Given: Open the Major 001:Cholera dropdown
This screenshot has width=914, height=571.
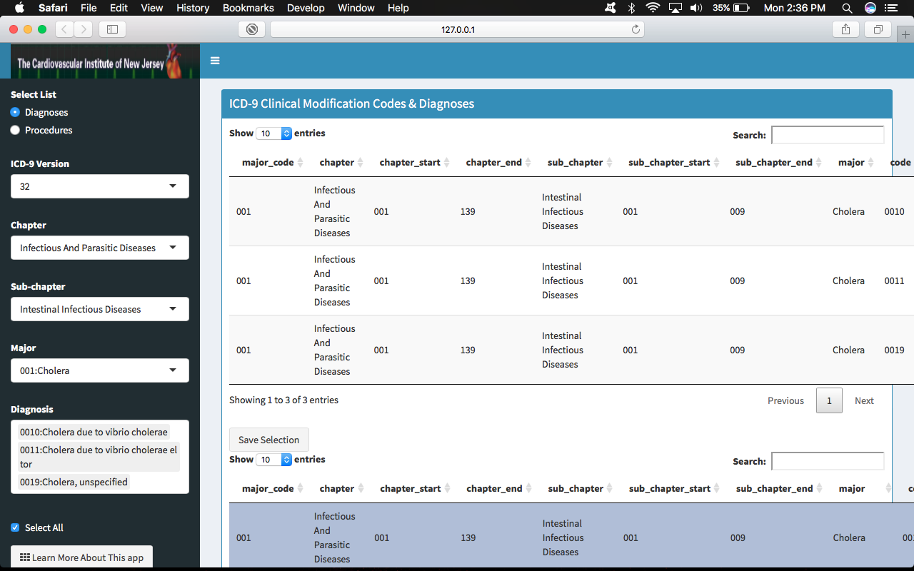Looking at the screenshot, I should click(x=100, y=370).
